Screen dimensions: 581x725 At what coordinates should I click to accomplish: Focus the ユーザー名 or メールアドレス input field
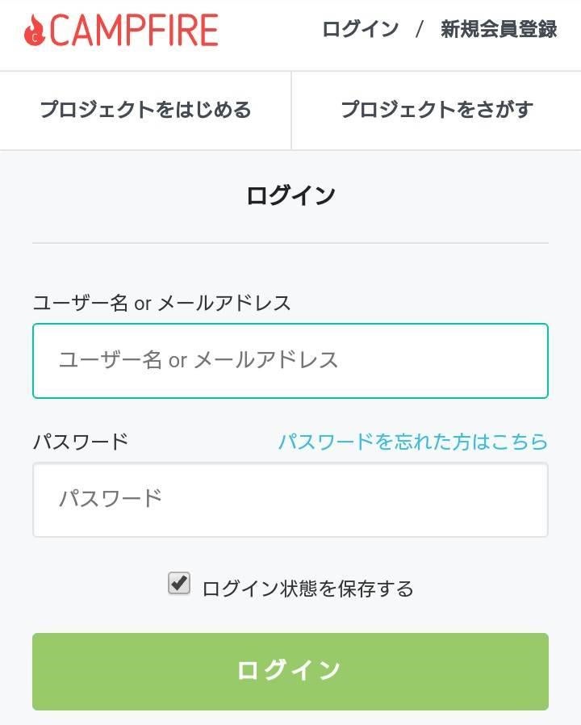pos(290,360)
